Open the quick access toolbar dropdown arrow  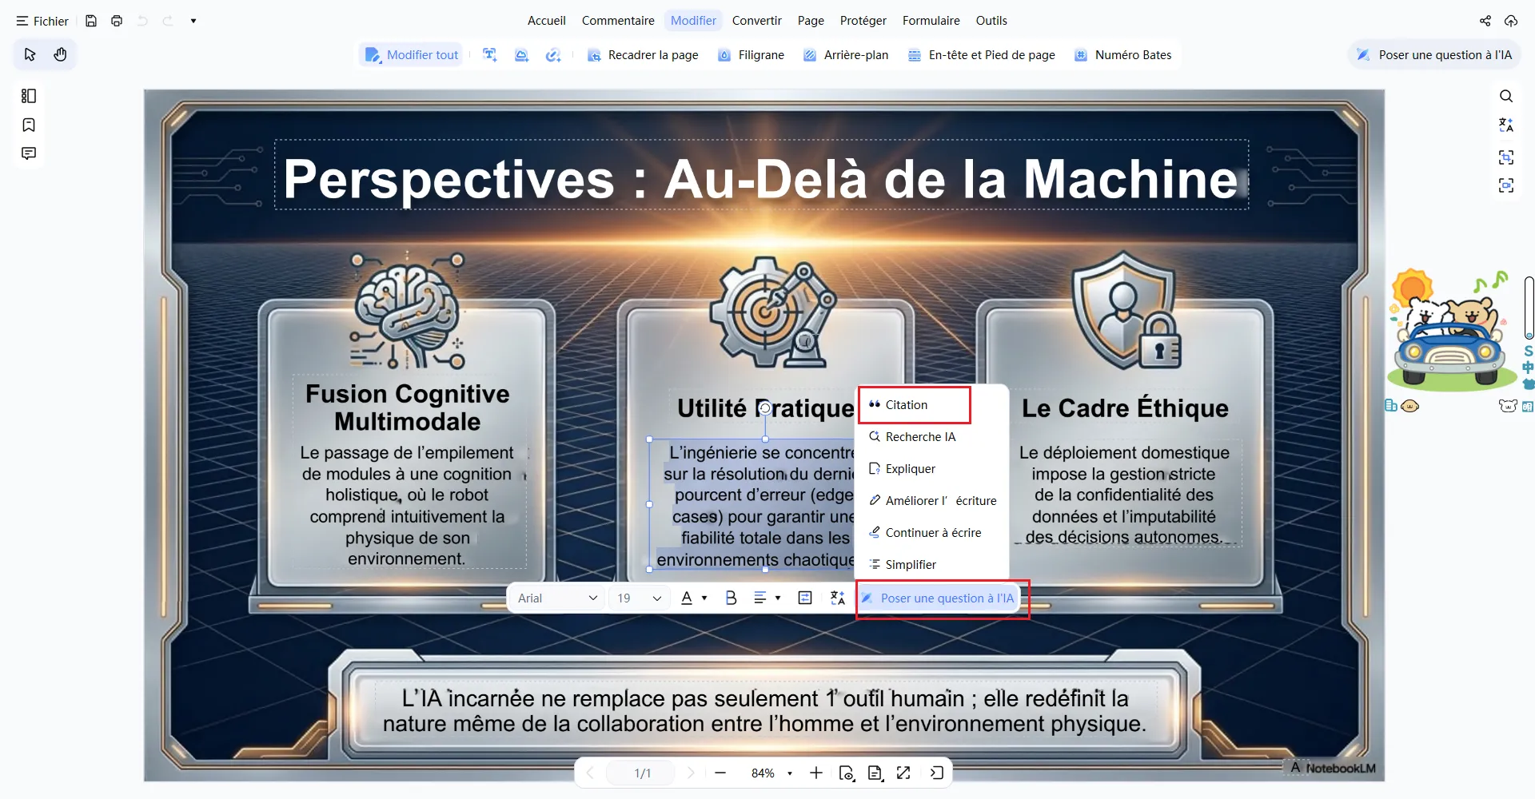pyautogui.click(x=193, y=21)
